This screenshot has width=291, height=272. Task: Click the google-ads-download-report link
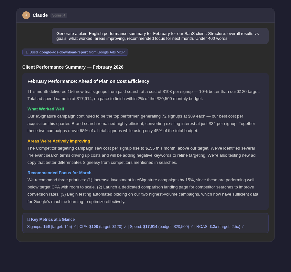tap(63, 52)
